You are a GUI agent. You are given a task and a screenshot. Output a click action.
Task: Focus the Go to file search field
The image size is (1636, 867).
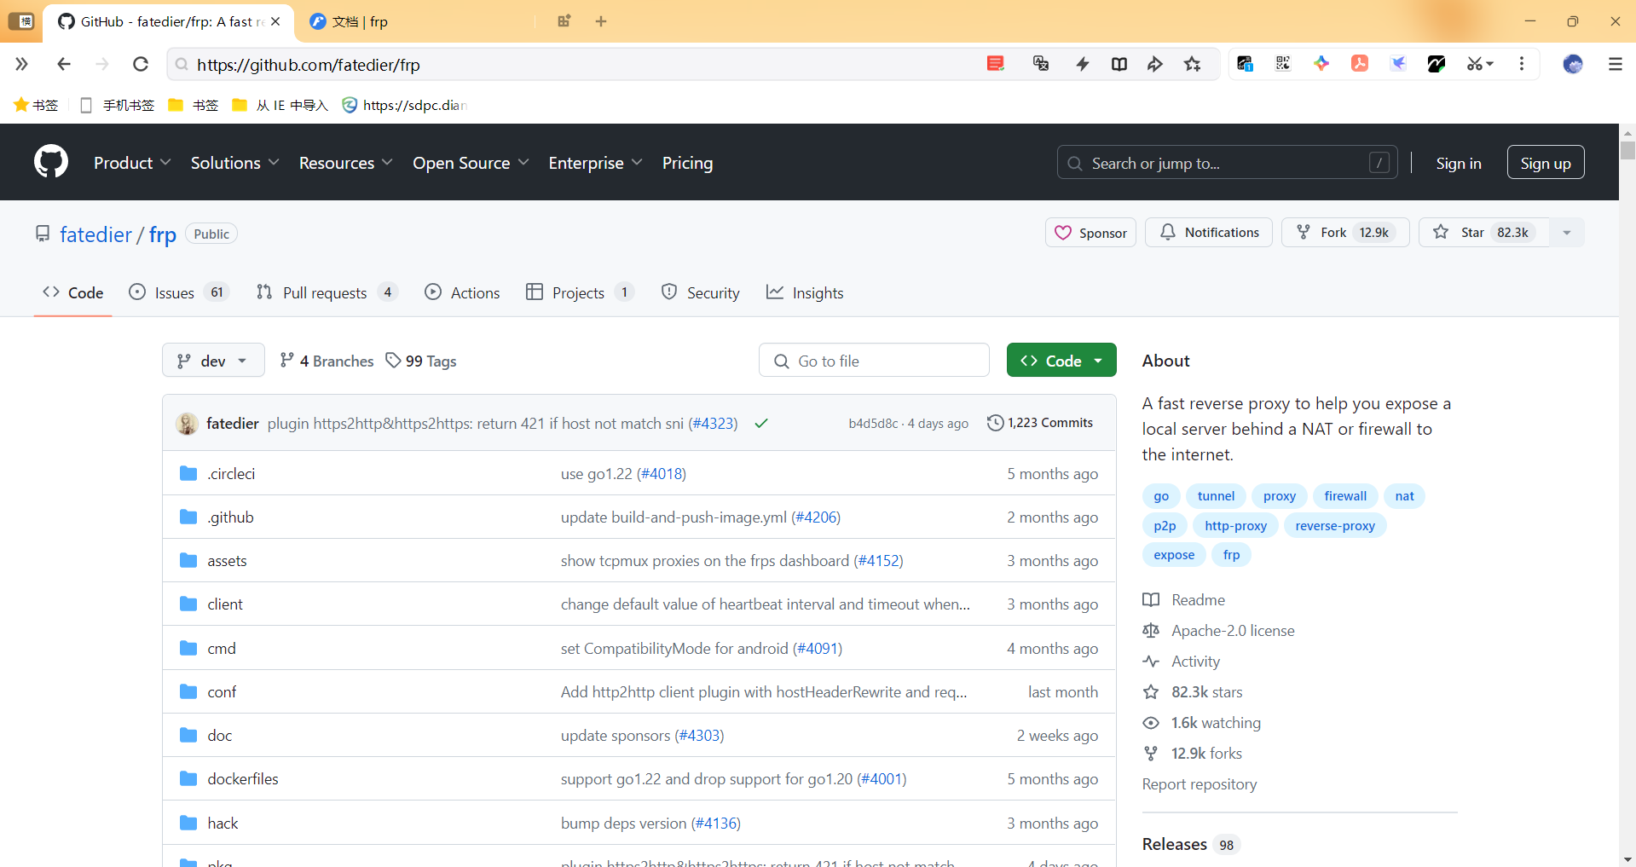point(874,361)
